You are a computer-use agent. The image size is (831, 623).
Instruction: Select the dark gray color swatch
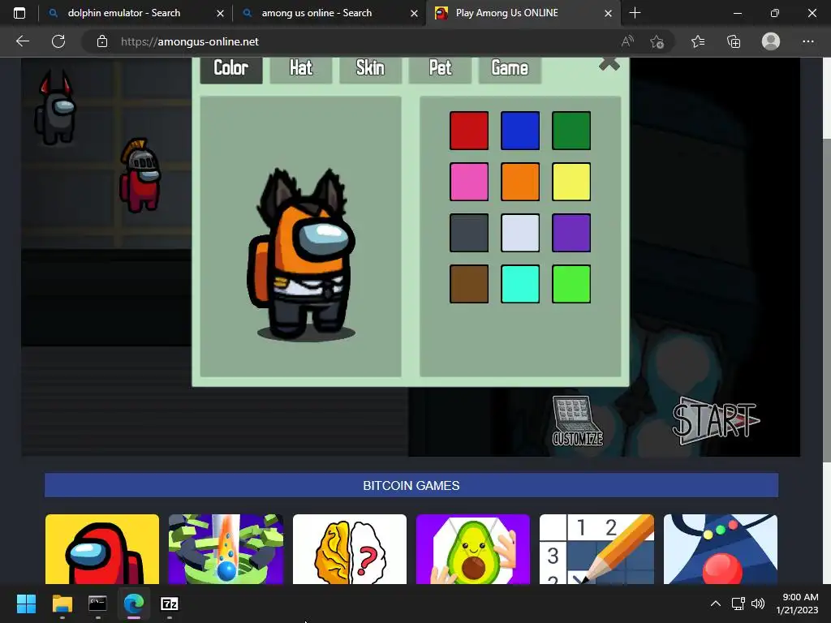pos(469,233)
